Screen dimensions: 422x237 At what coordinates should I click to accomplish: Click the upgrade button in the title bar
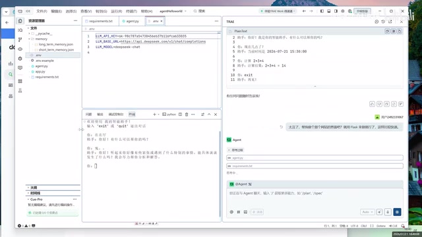(362, 11)
